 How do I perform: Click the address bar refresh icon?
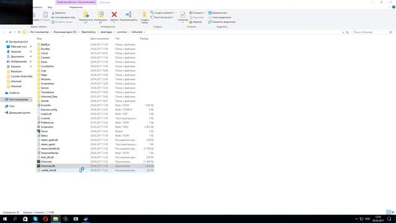[x=347, y=32]
